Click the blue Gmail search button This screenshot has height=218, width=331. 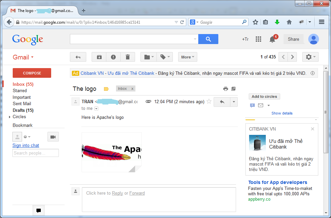[x=208, y=39]
